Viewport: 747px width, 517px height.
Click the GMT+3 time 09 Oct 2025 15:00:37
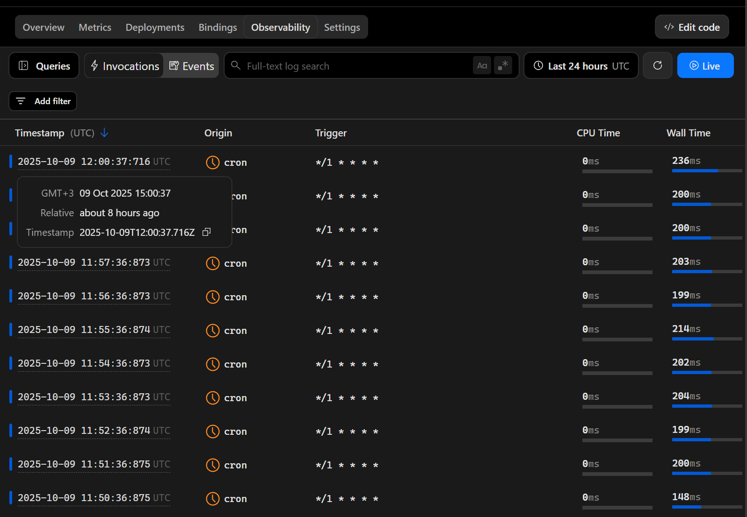pyautogui.click(x=125, y=193)
